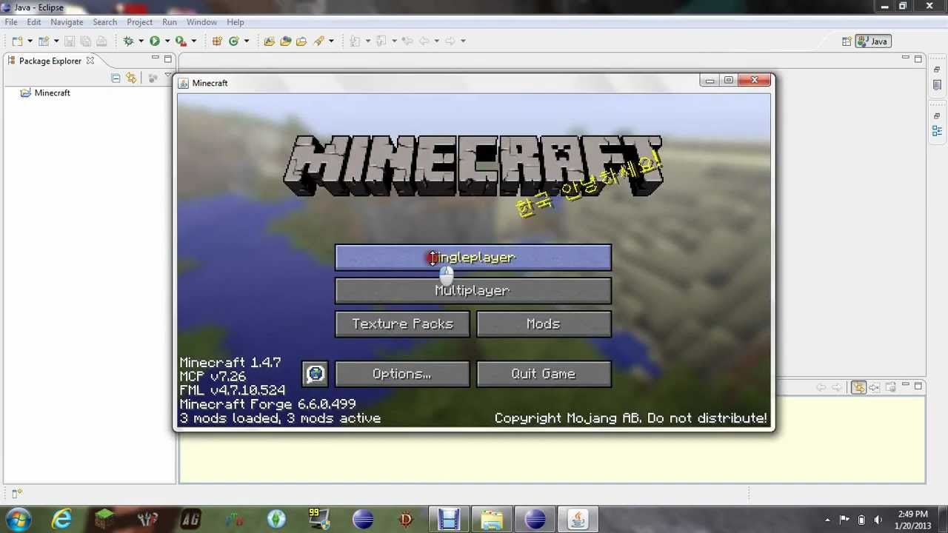
Task: Click the Texture Packs button
Action: [x=402, y=324]
